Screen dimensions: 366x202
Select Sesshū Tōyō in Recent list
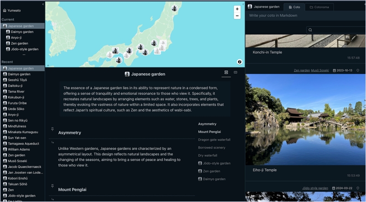[17, 80]
